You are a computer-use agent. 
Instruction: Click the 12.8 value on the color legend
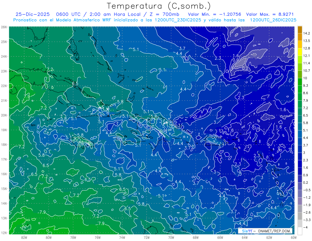(307, 48)
